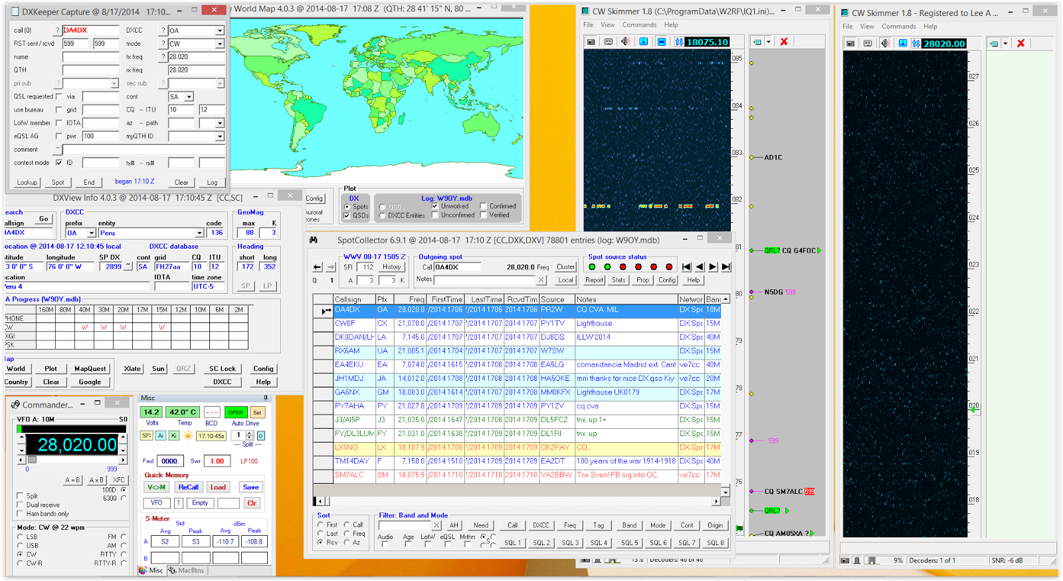This screenshot has height=581, width=1063.
Task: Toggle the Confirmed checkbox in Plot panel
Action: pos(483,206)
